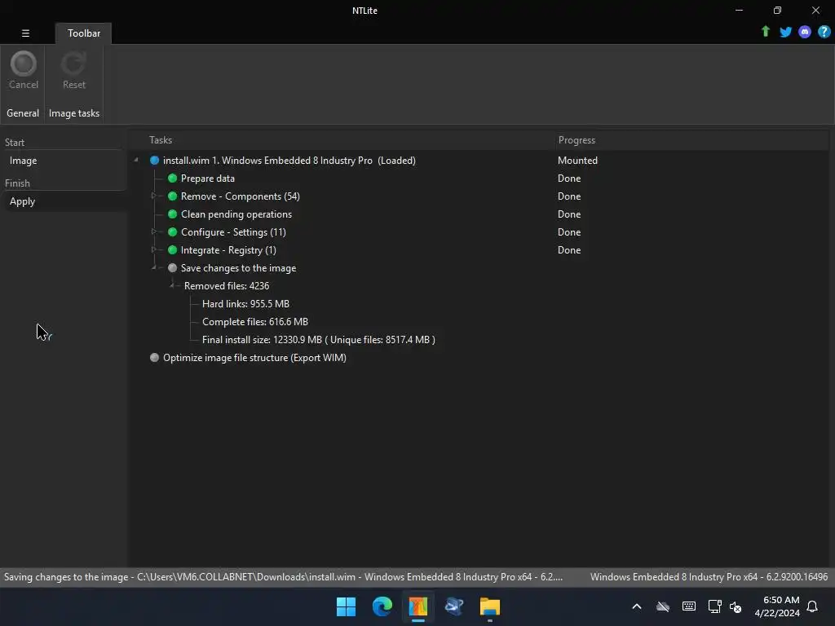Open the Apply page in sidebar
The height and width of the screenshot is (626, 835).
(22, 201)
